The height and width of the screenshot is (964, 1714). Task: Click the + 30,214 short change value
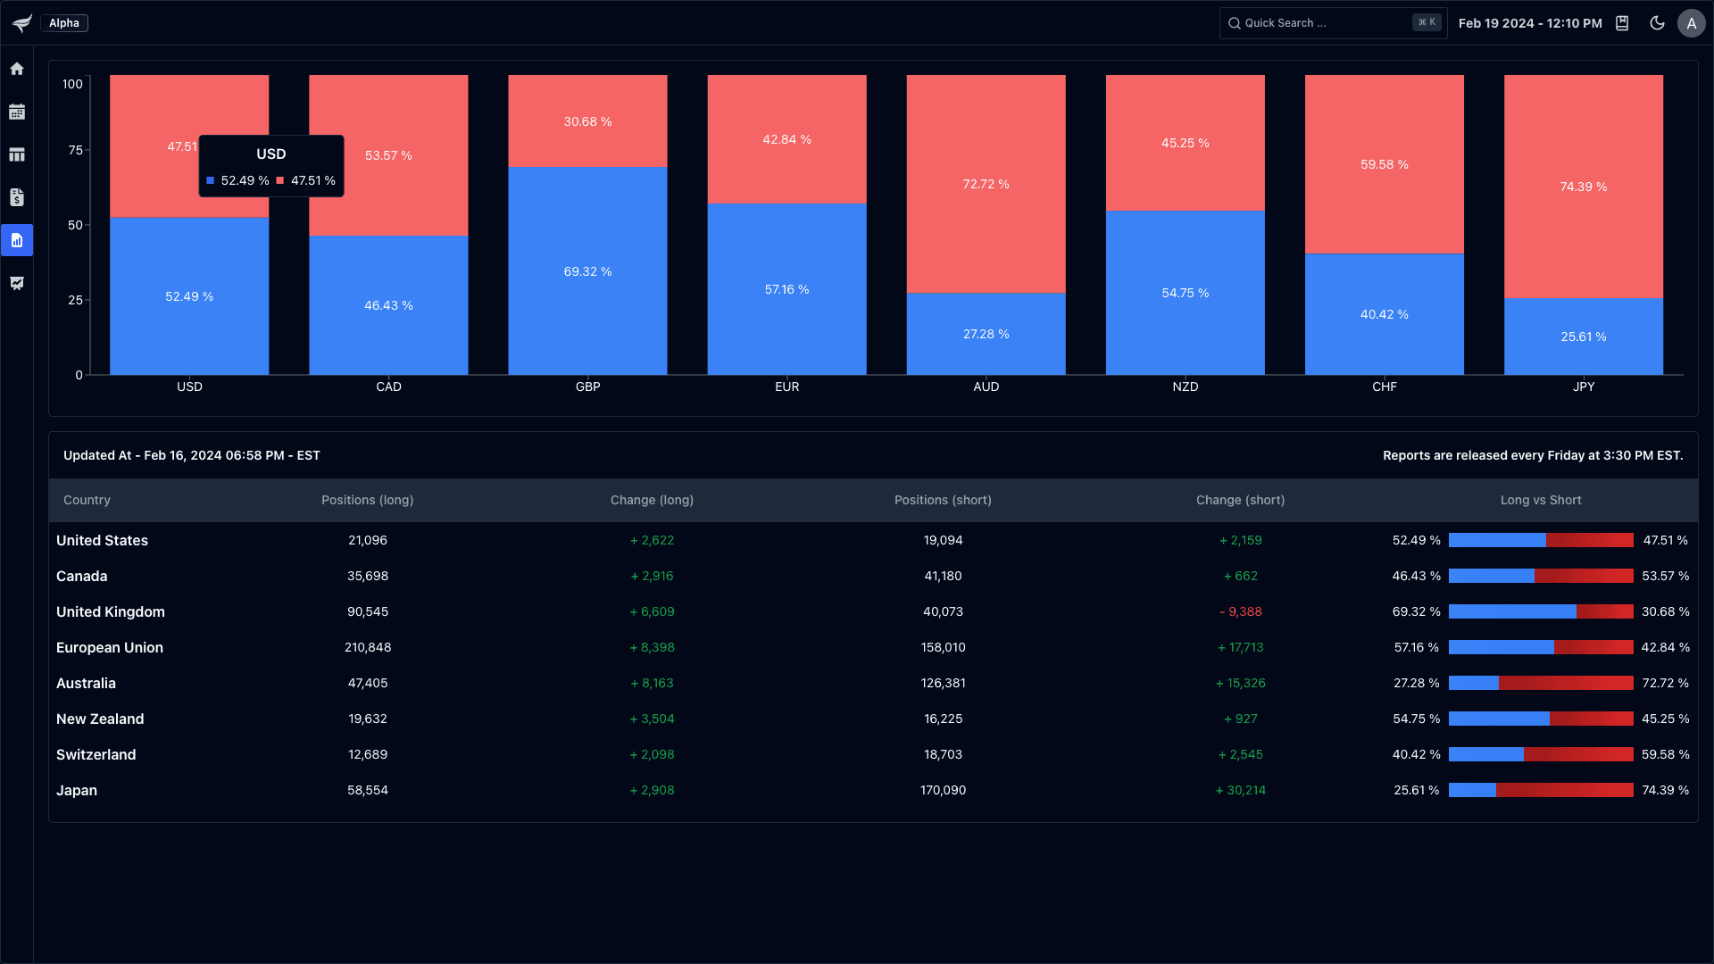pos(1240,790)
